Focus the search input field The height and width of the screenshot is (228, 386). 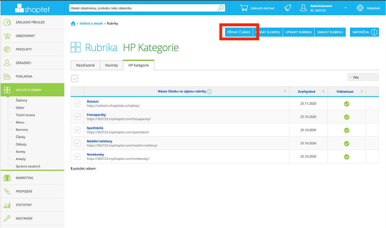coord(142,8)
